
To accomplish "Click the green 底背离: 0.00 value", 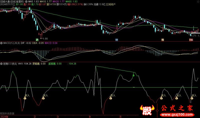I will [55, 64].
